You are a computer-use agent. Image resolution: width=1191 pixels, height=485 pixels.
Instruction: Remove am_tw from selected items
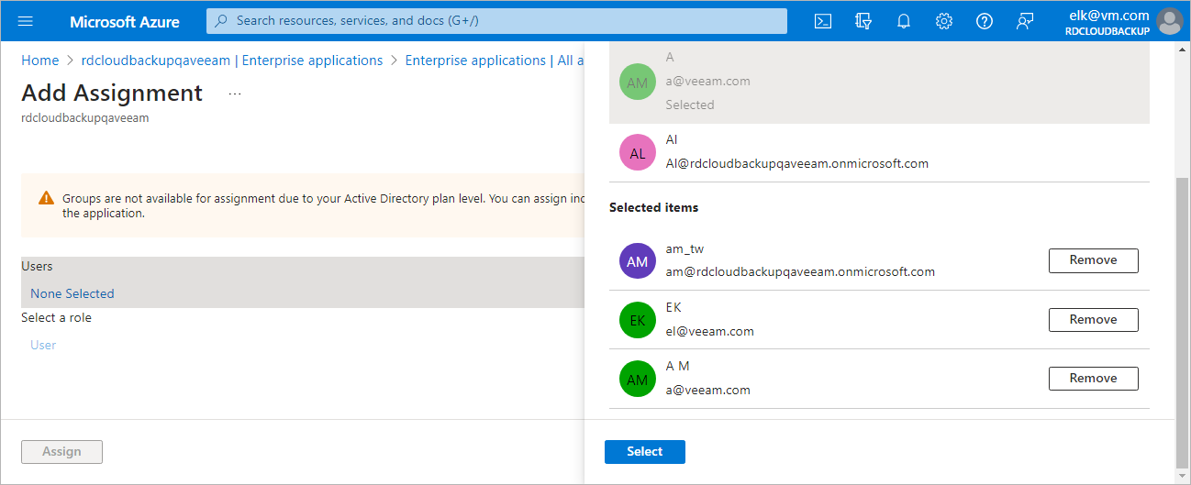1093,260
